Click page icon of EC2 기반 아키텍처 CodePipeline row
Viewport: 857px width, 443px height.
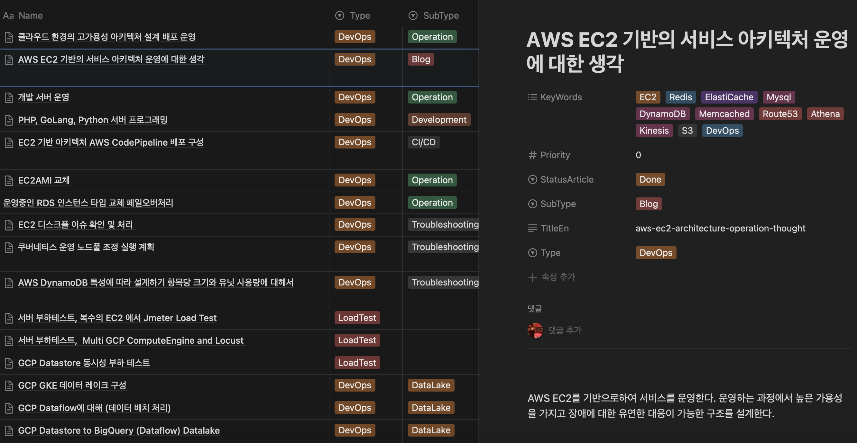point(9,143)
